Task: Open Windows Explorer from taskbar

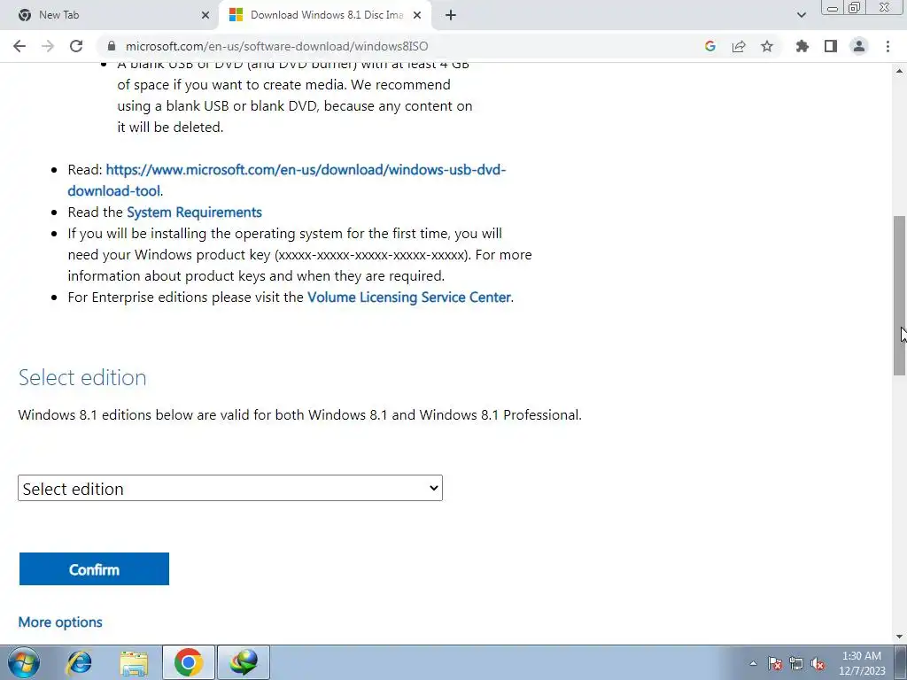Action: click(x=134, y=662)
